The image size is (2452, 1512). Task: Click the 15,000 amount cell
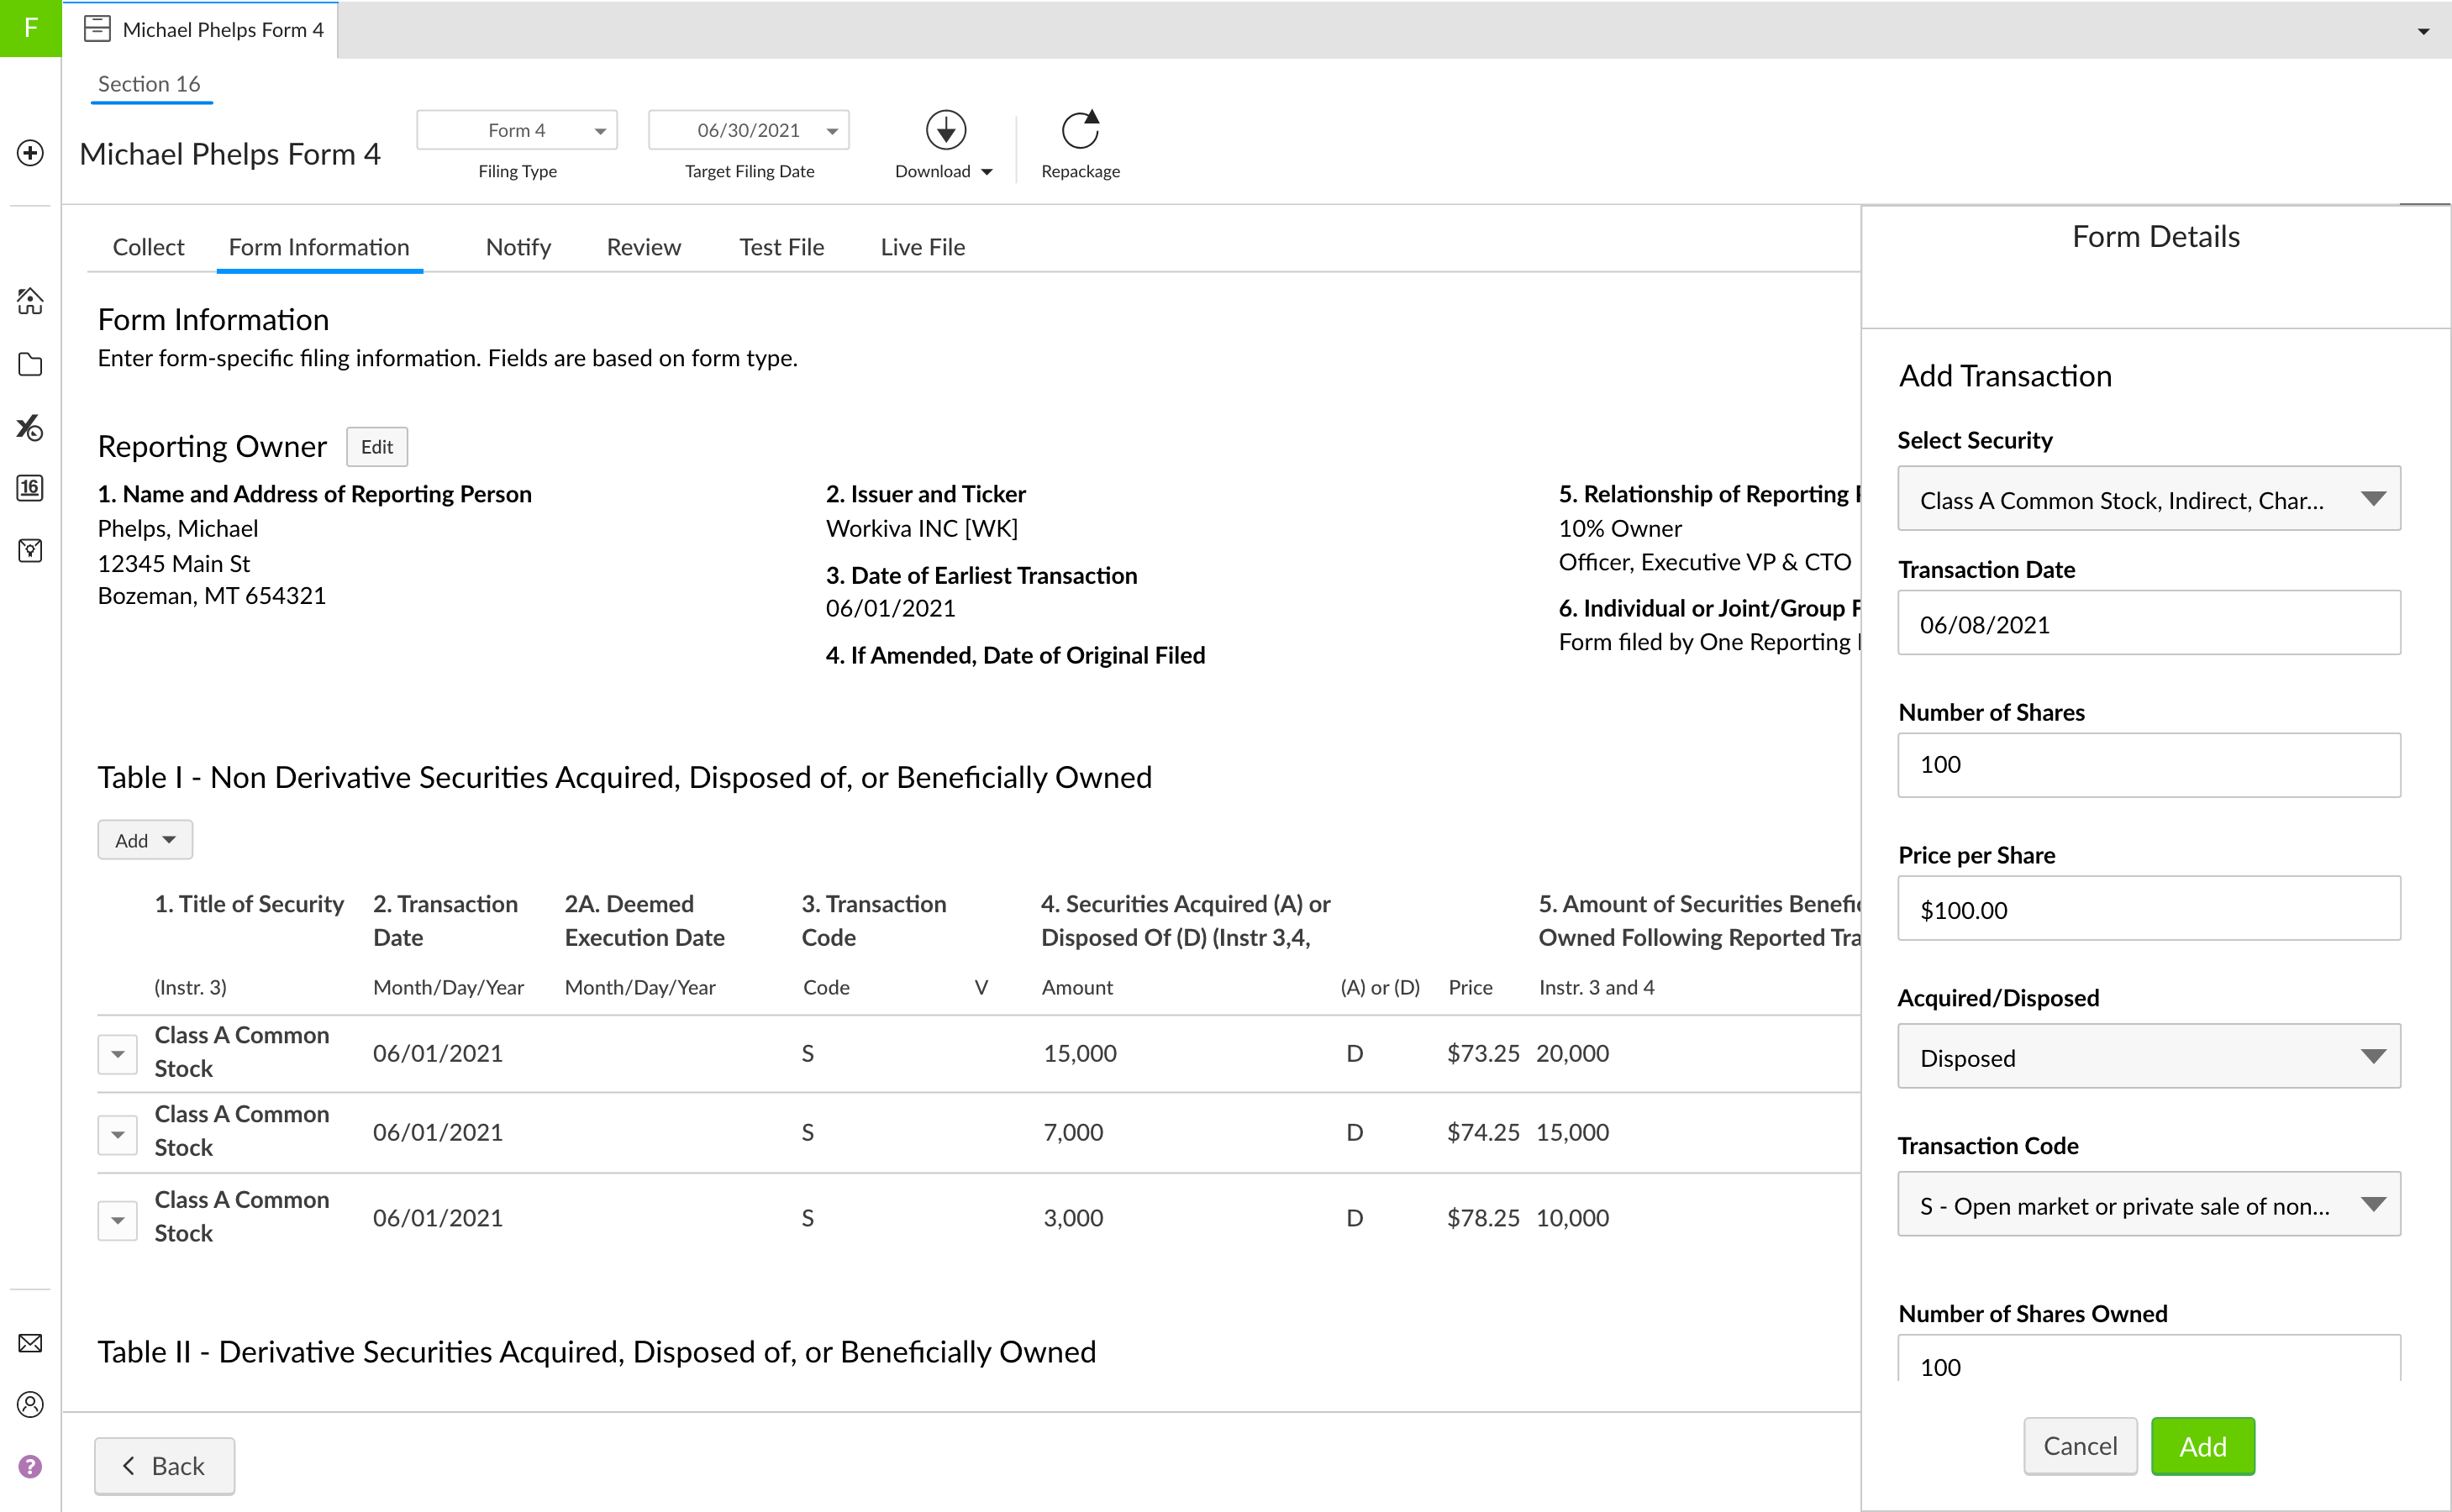point(1080,1053)
